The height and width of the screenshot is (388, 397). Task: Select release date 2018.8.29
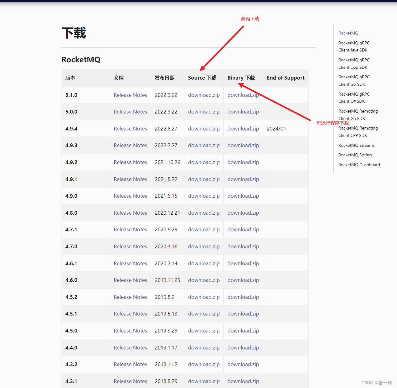click(x=166, y=381)
